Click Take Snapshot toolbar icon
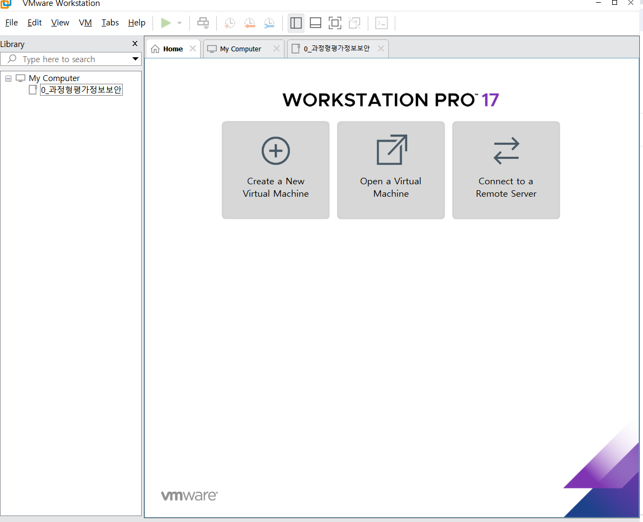 [x=230, y=23]
